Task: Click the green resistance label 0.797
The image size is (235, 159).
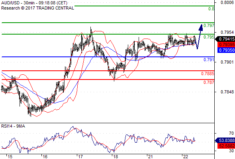Action: (x=209, y=25)
